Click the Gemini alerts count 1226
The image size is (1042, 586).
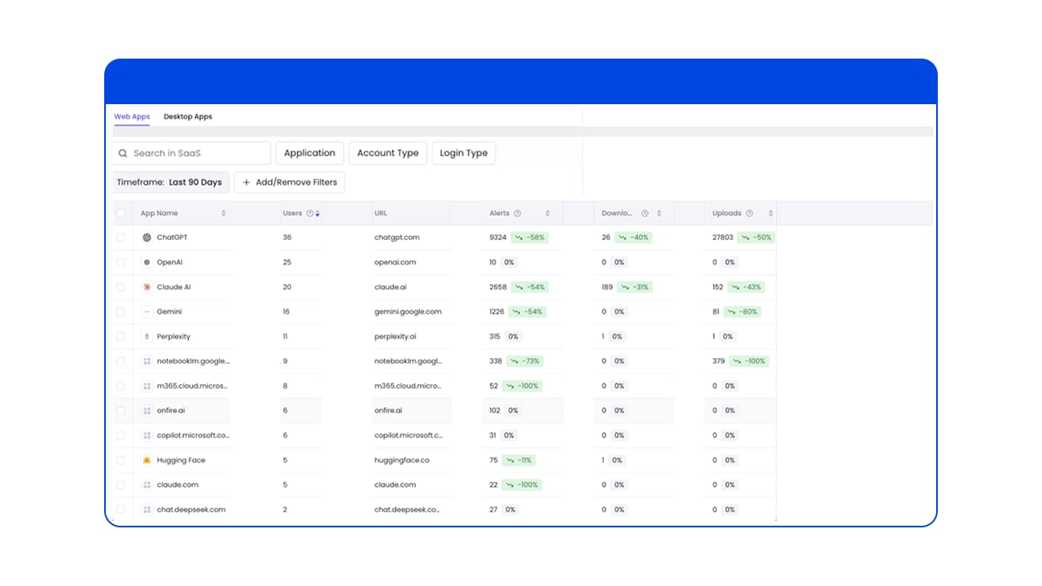pos(497,312)
